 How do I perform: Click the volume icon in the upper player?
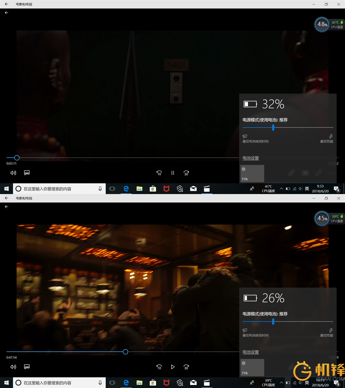coord(13,173)
